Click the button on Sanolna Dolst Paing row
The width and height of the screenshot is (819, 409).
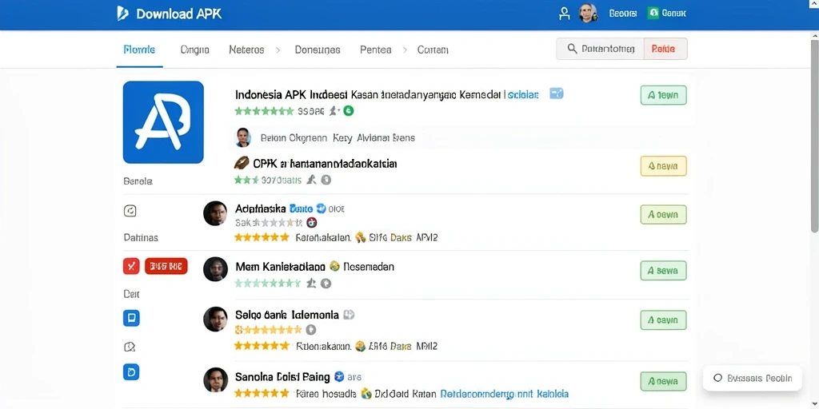tap(663, 381)
